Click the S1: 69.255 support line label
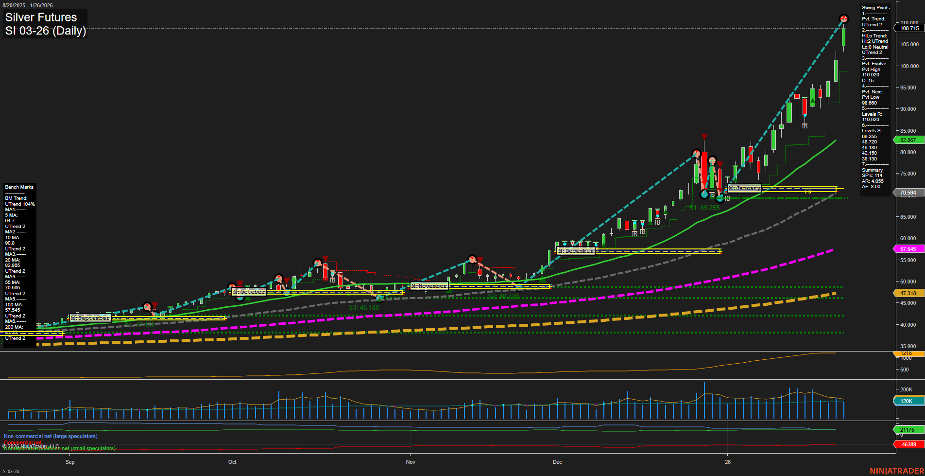This screenshot has height=476, width=925. tap(704, 207)
